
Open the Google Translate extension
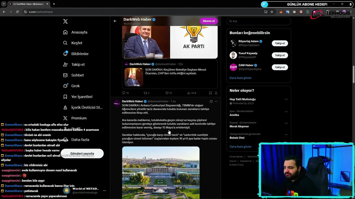[288, 12]
